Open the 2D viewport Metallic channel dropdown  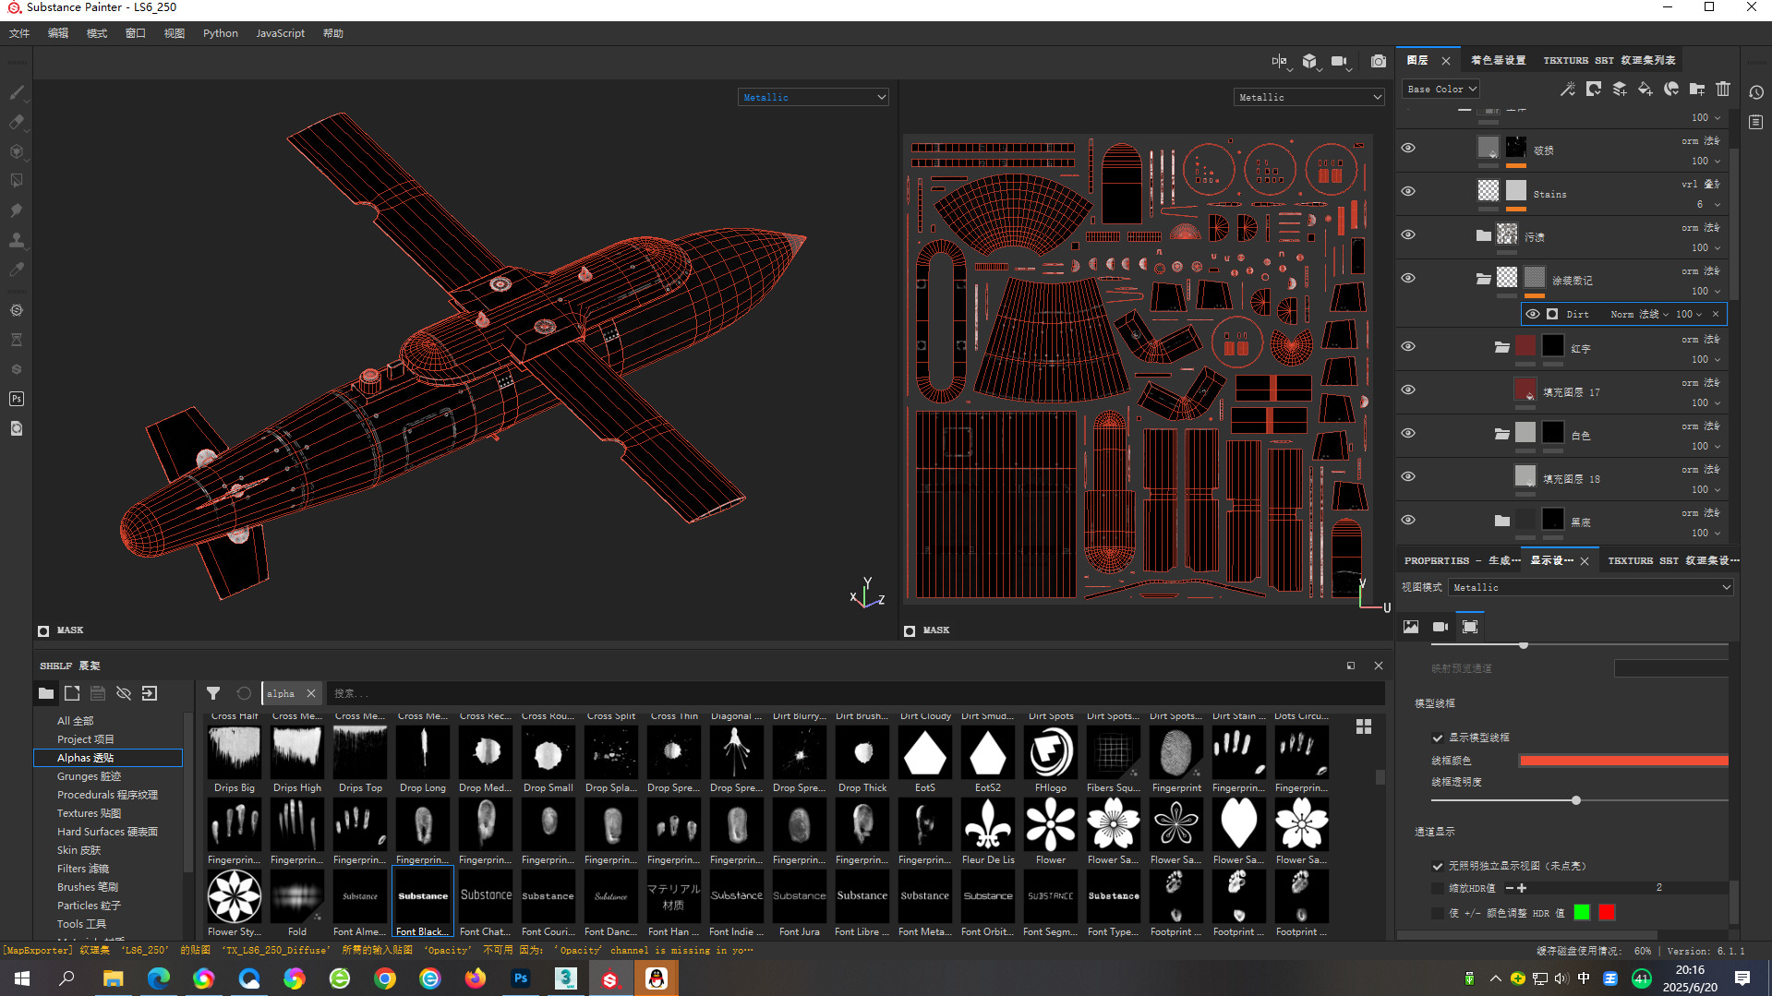[x=1309, y=97]
